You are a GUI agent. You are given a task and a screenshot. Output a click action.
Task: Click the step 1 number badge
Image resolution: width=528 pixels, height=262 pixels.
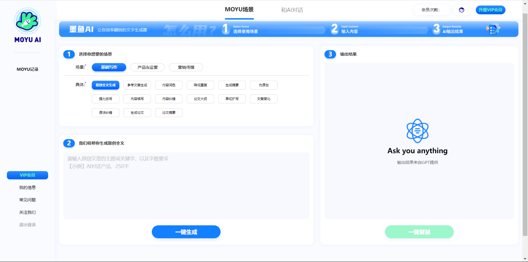69,54
